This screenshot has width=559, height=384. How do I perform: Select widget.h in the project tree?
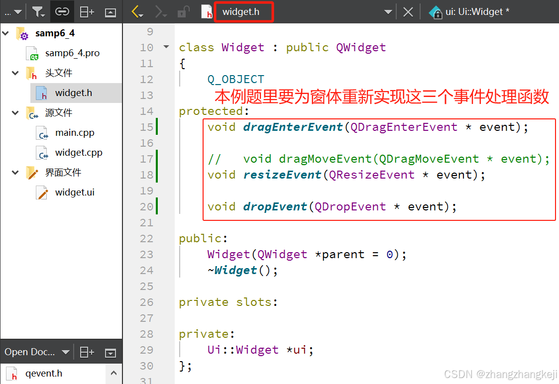pos(74,93)
